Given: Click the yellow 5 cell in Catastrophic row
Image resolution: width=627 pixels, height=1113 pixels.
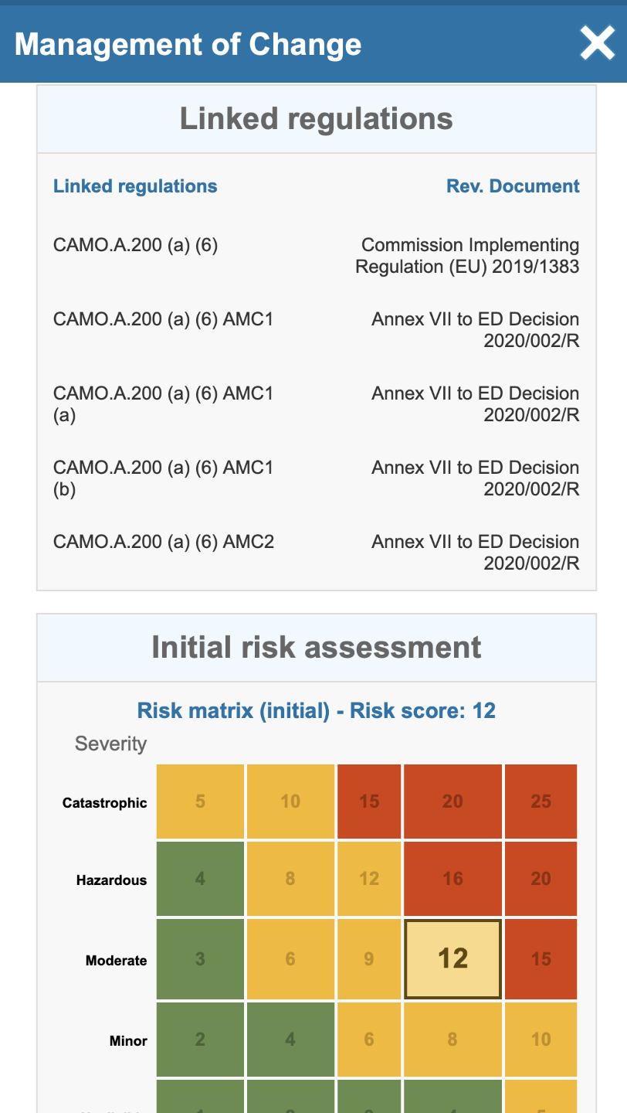Looking at the screenshot, I should pos(200,802).
